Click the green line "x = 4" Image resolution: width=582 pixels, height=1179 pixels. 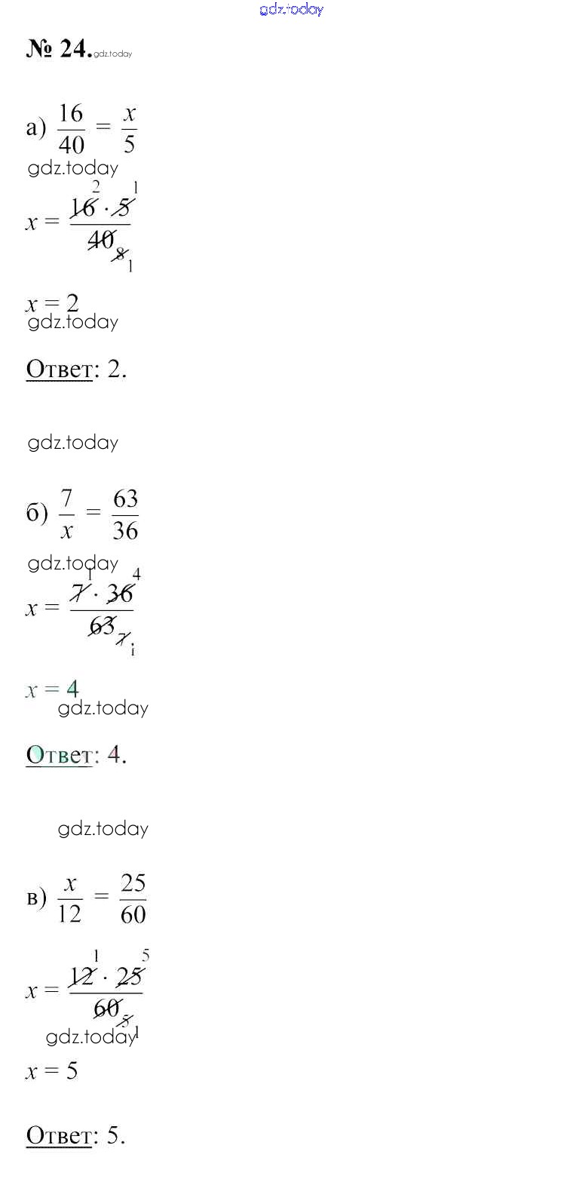pyautogui.click(x=52, y=689)
